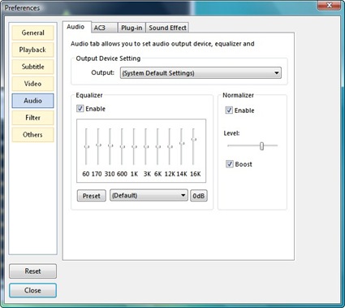Image resolution: width=345 pixels, height=308 pixels.
Task: Click the 16K equalizer slider
Action: [193, 139]
